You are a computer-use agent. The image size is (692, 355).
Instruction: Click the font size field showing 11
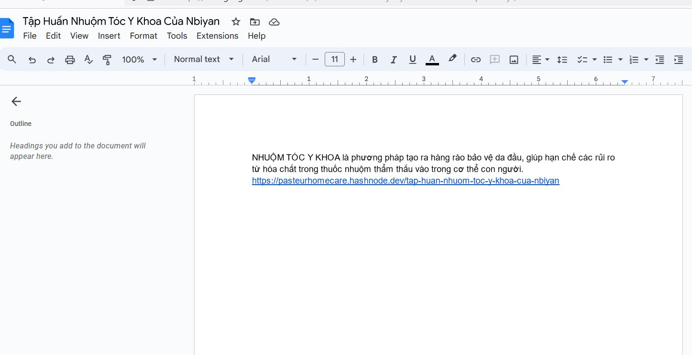[334, 59]
